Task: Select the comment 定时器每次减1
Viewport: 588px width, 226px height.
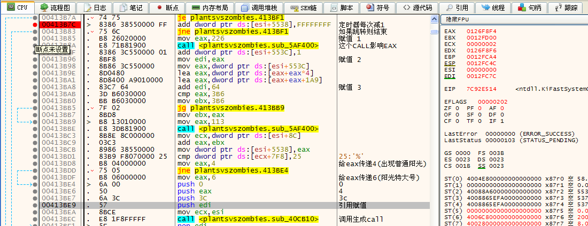Action: coord(361,25)
